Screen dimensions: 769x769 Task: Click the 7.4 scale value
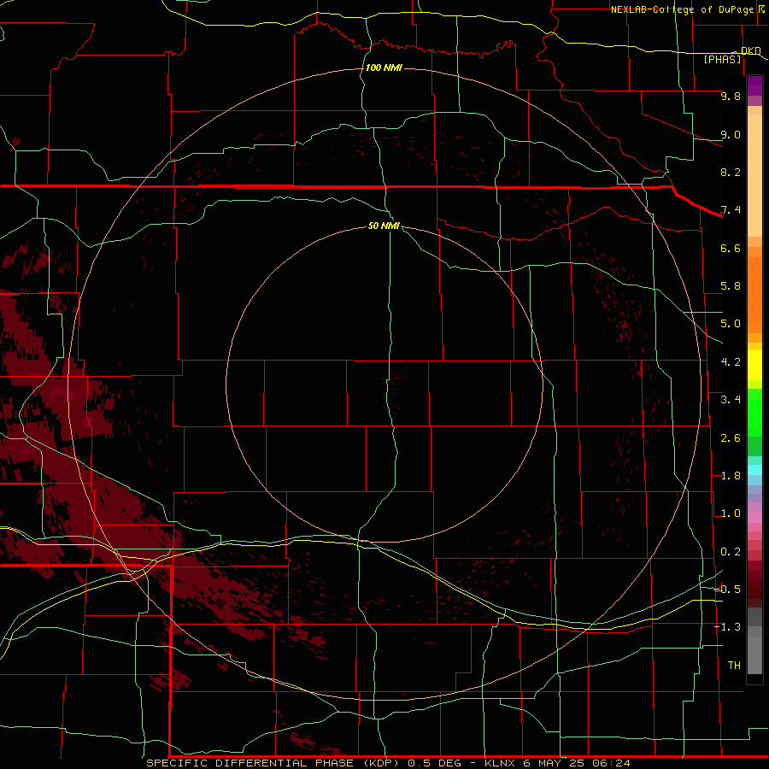(731, 210)
